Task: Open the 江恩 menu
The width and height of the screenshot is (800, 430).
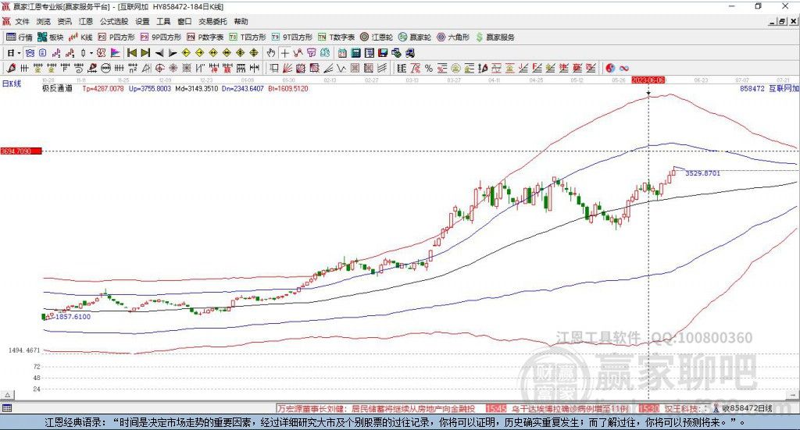Action: pos(86,22)
